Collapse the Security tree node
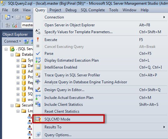This screenshot has height=139, width=168. tap(12, 106)
